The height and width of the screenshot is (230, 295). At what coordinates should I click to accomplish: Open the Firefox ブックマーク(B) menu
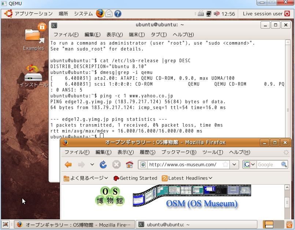pos(179,152)
